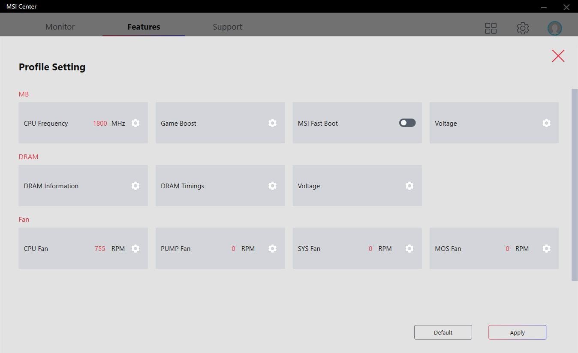Adjust DRAM Timings settings
This screenshot has height=353, width=578.
(x=273, y=186)
